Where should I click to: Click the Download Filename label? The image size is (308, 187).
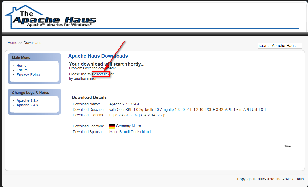click(89, 115)
